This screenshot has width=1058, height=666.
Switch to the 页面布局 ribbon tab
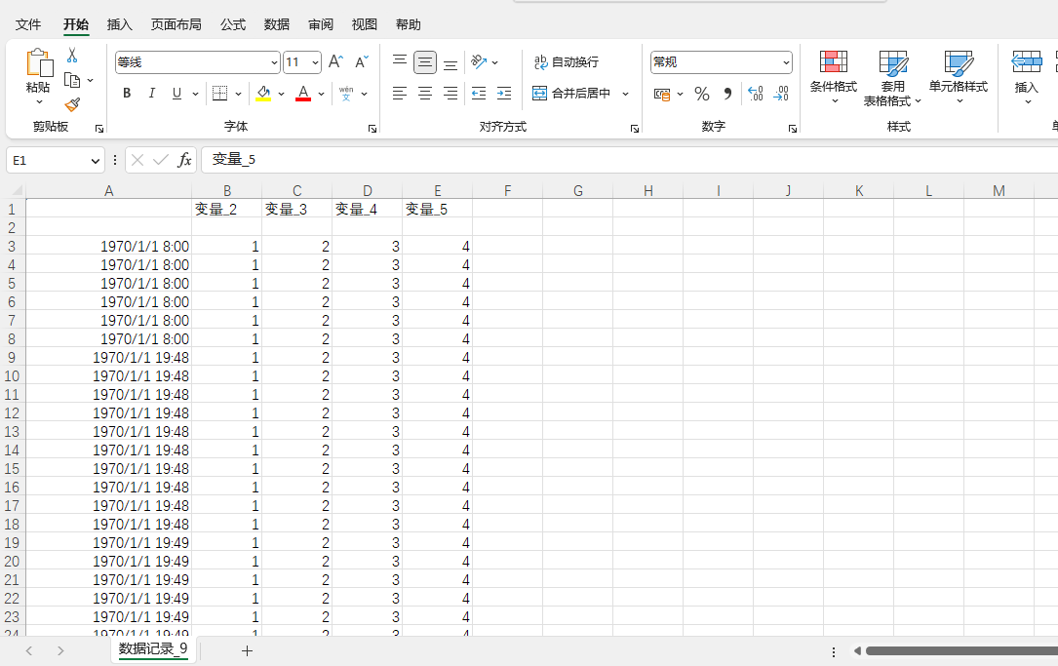tap(176, 24)
